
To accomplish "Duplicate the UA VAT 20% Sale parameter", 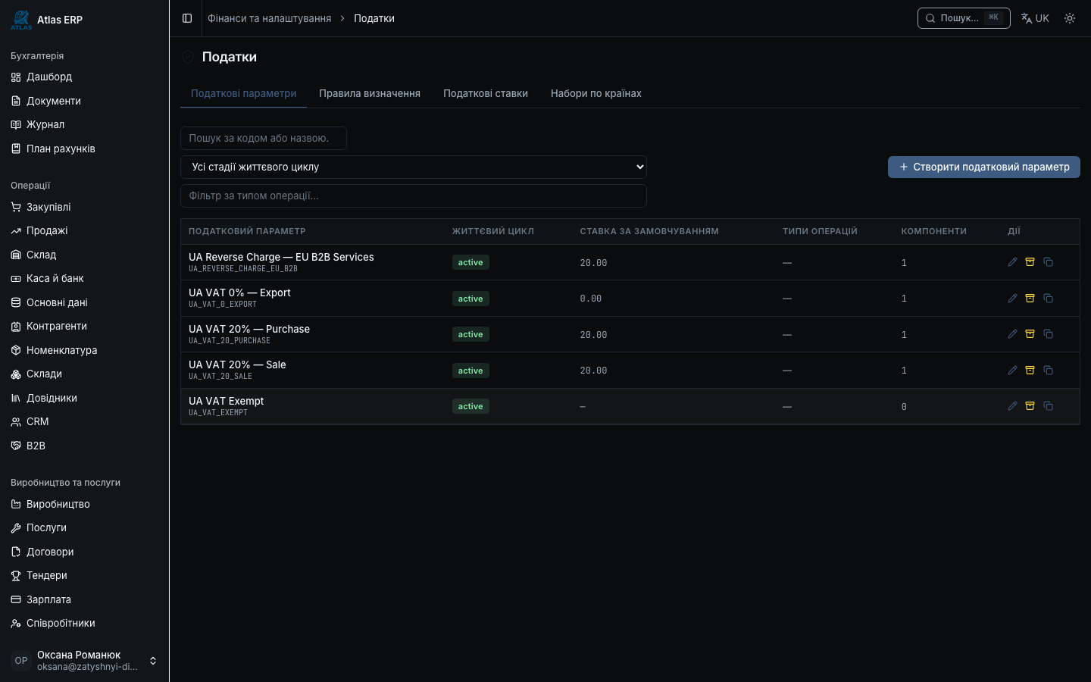I will 1049,371.
